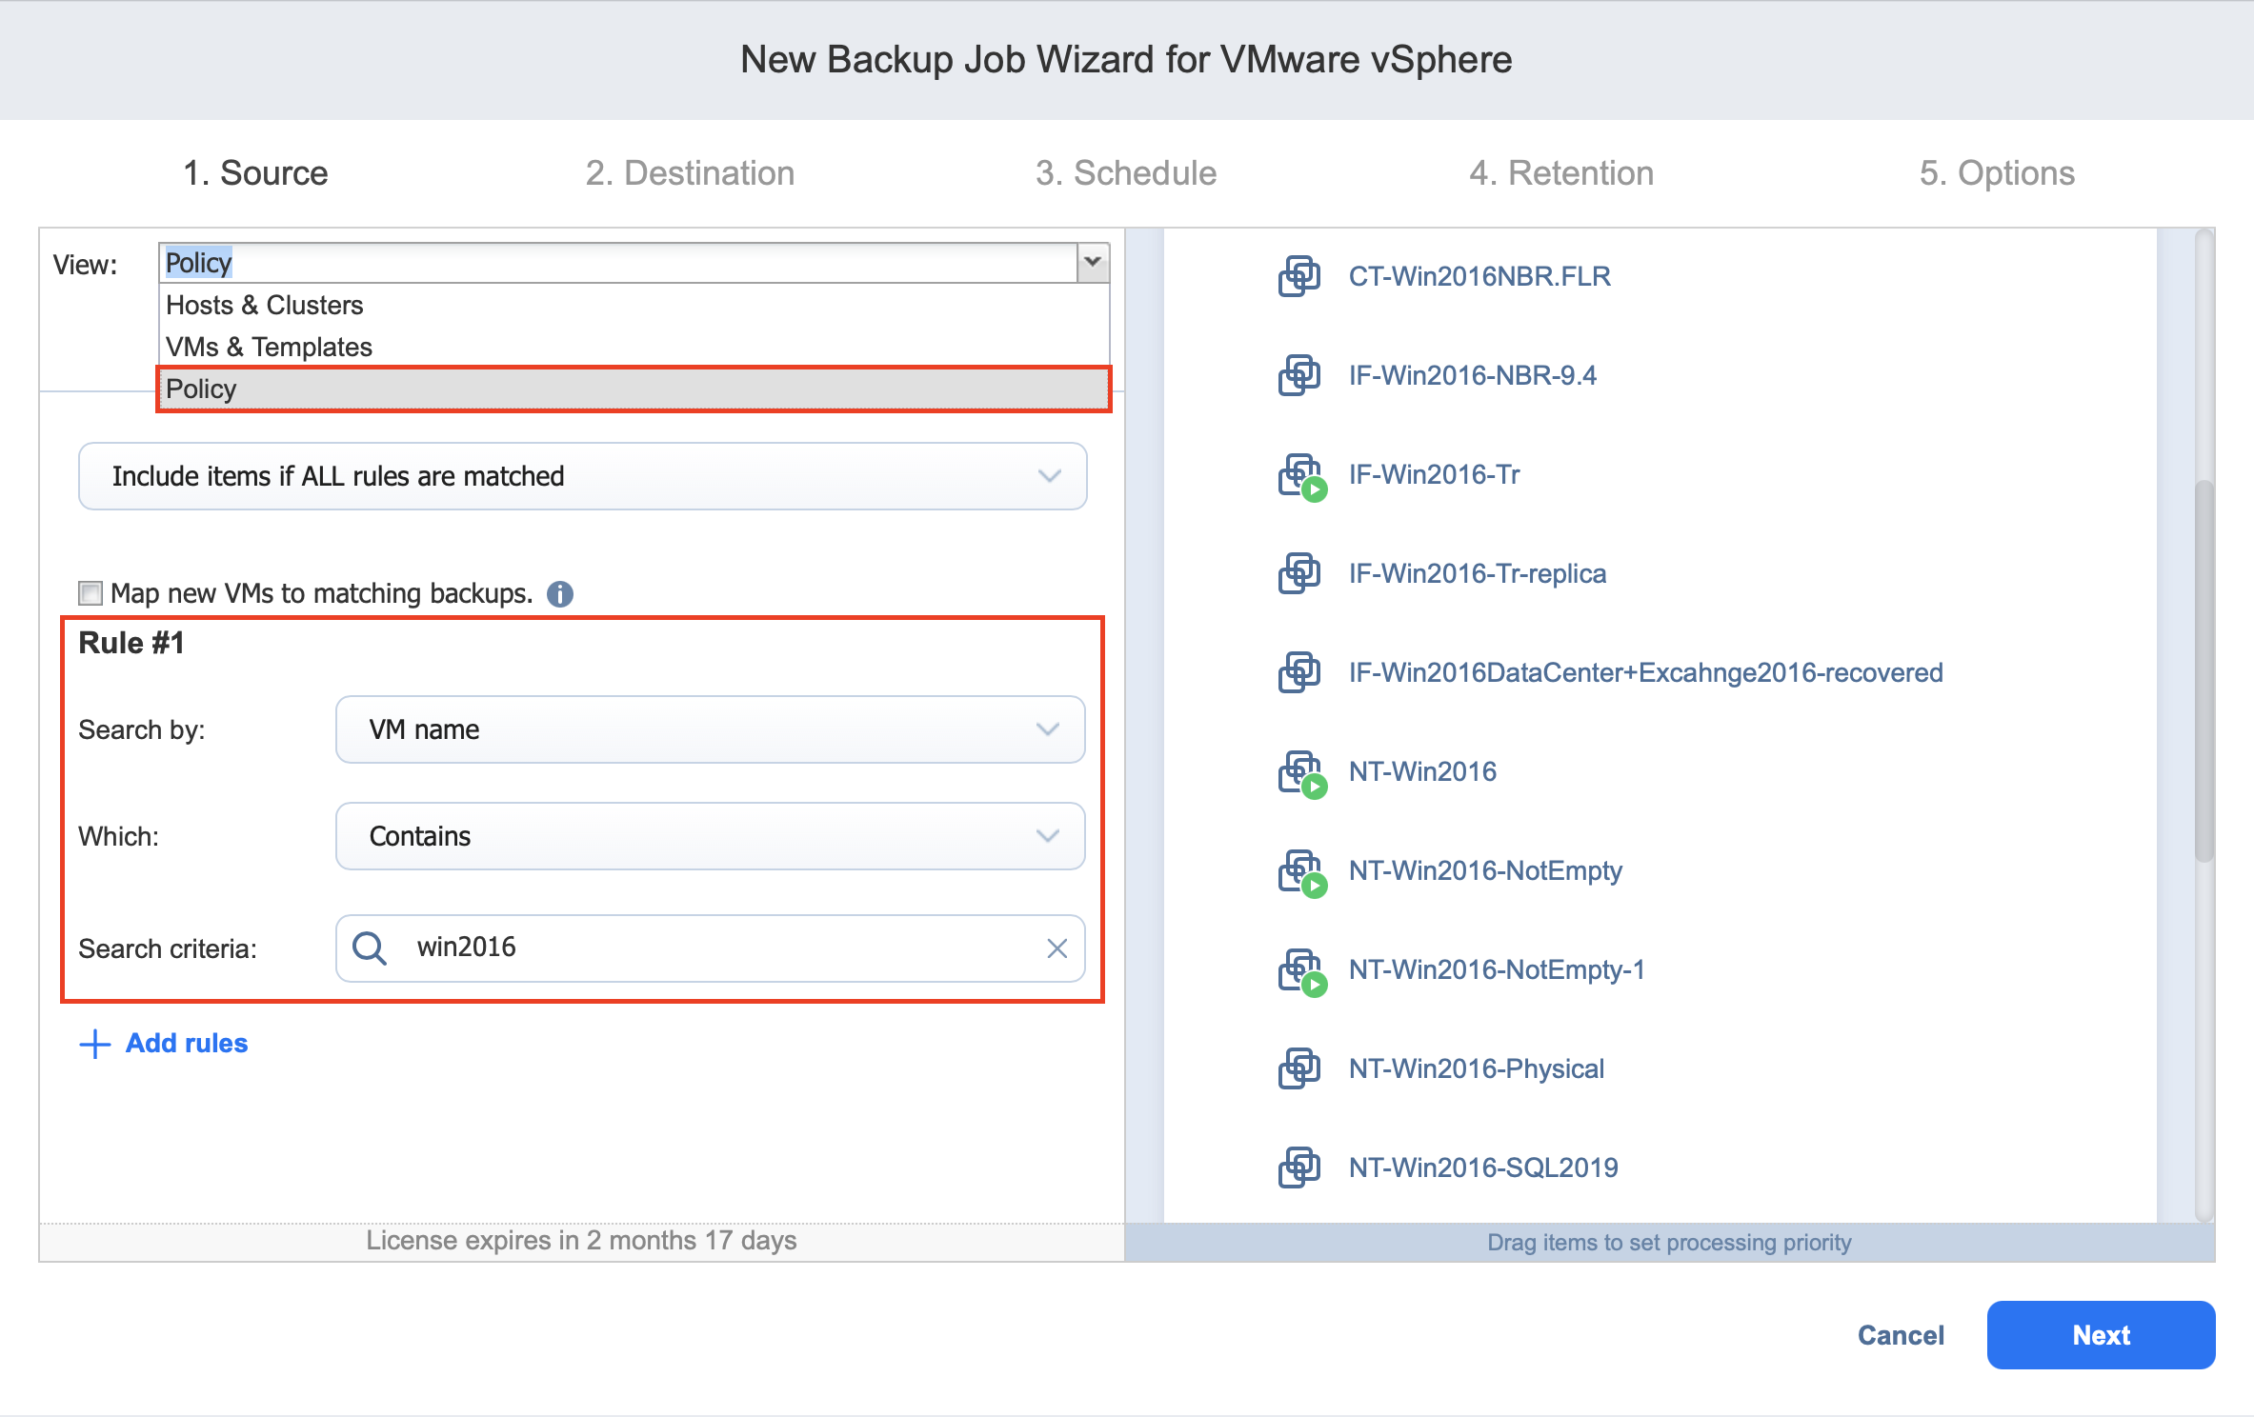
Task: Select IF-Win2016-Tr-replica in the VM list
Action: pyautogui.click(x=1477, y=573)
